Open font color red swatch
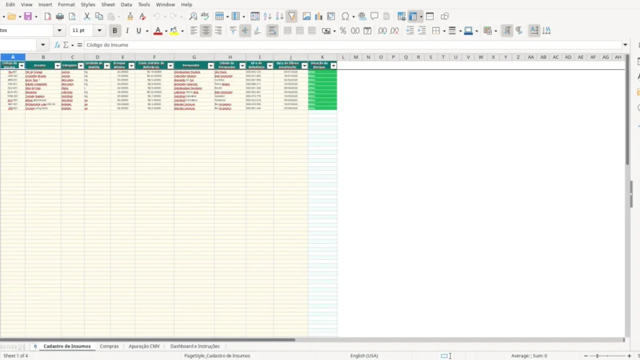 tap(157, 31)
